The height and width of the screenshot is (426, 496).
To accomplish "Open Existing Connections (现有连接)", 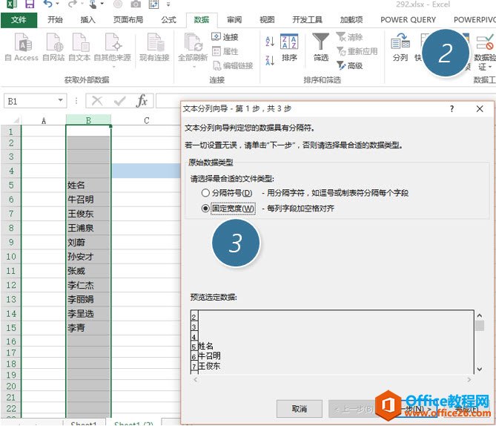I will (x=154, y=46).
